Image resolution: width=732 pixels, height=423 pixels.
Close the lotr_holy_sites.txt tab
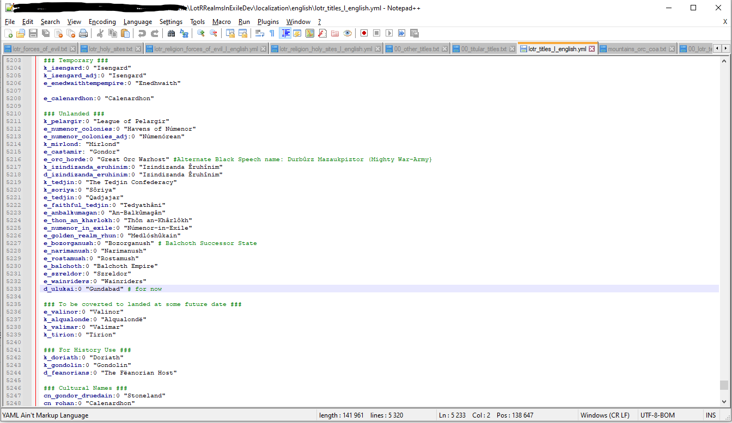[138, 49]
